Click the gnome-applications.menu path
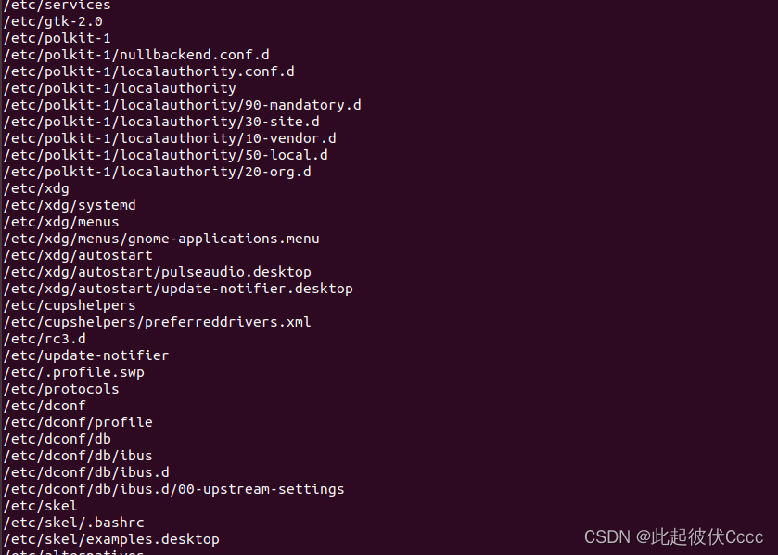Viewport: 778px width, 555px height. tap(161, 239)
